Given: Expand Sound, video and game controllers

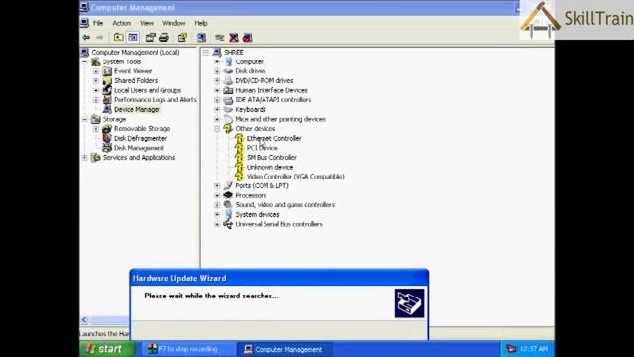Looking at the screenshot, I should (217, 205).
